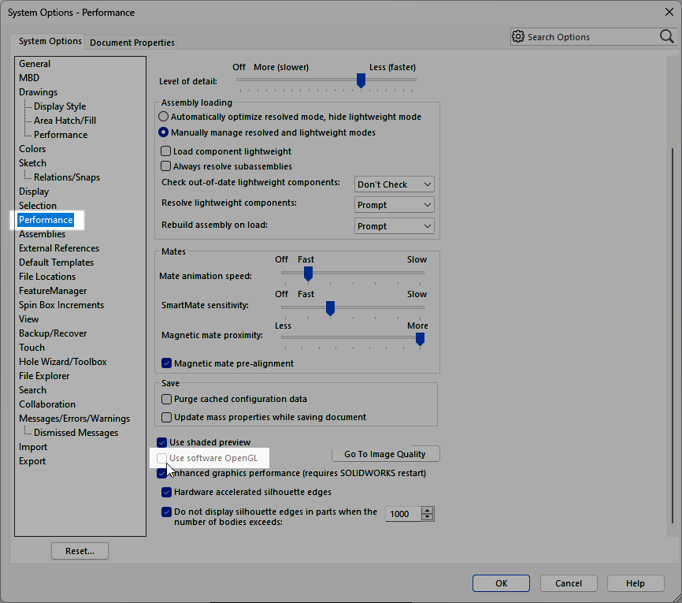This screenshot has width=682, height=603.
Task: Uncheck Hardware accelerated silhouette edges
Action: [x=166, y=492]
